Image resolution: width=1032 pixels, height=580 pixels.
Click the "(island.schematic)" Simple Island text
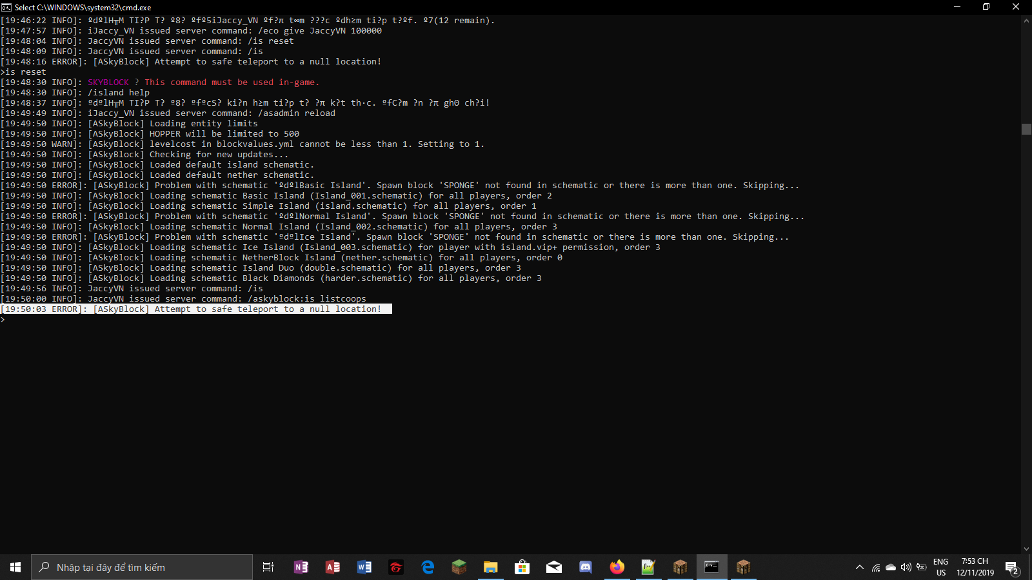(x=361, y=206)
